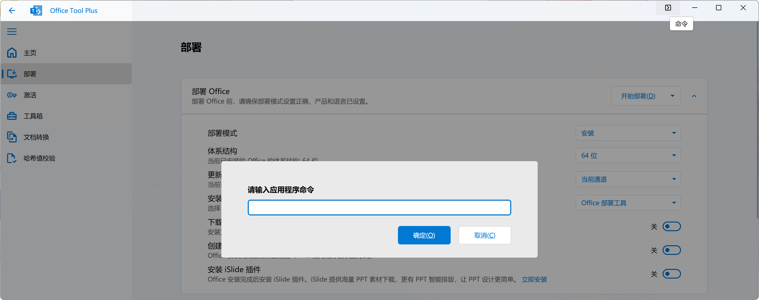Open the 开始部署 split button menu
The height and width of the screenshot is (300, 759).
673,96
